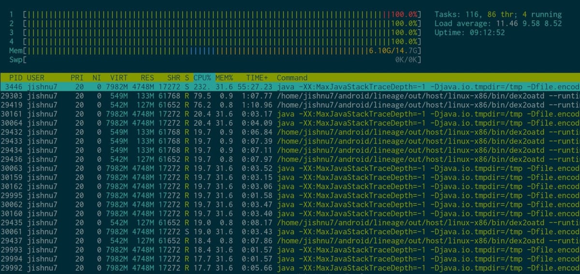This screenshot has height=274, width=580.
Task: Select dex2oatd process row PID 29437
Action: click(290, 241)
